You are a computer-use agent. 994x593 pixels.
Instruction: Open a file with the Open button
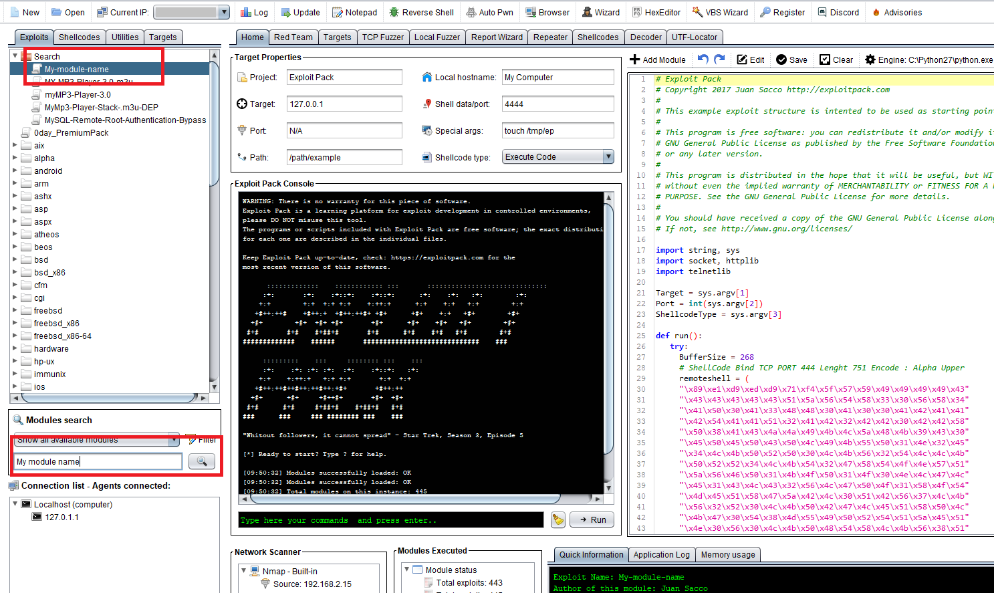[68, 12]
